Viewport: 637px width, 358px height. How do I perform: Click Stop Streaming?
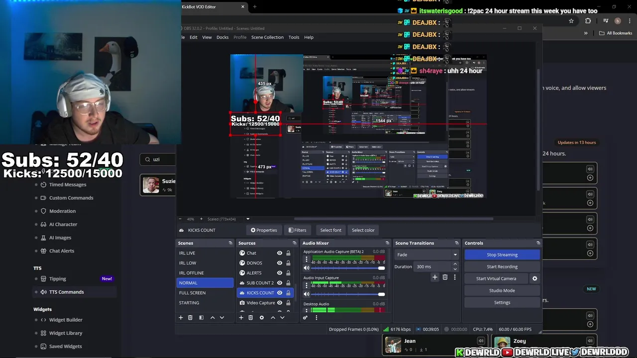[x=502, y=255]
